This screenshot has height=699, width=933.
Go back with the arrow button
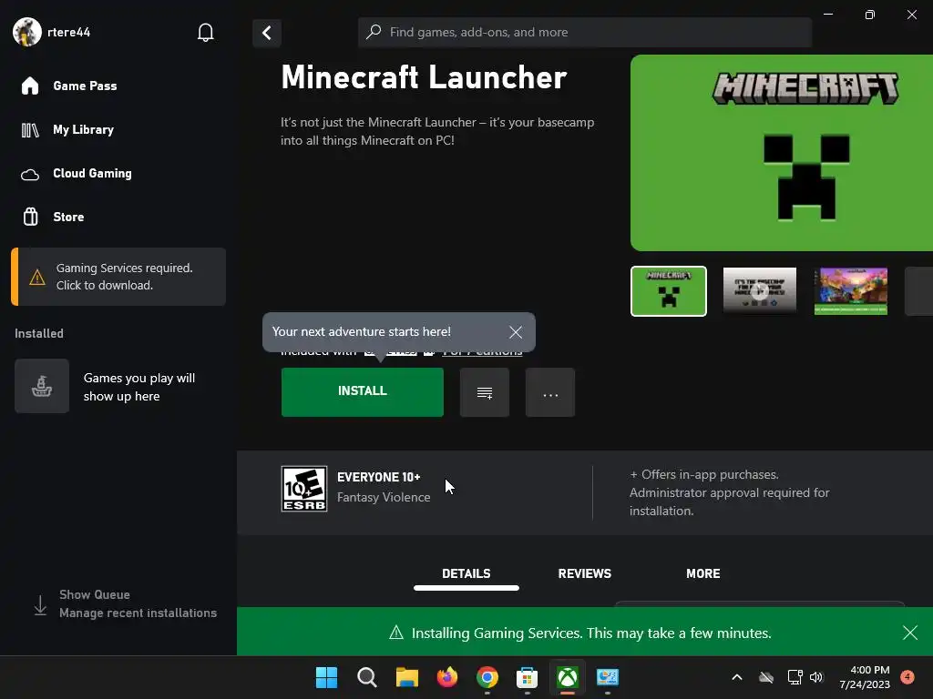pyautogui.click(x=267, y=33)
